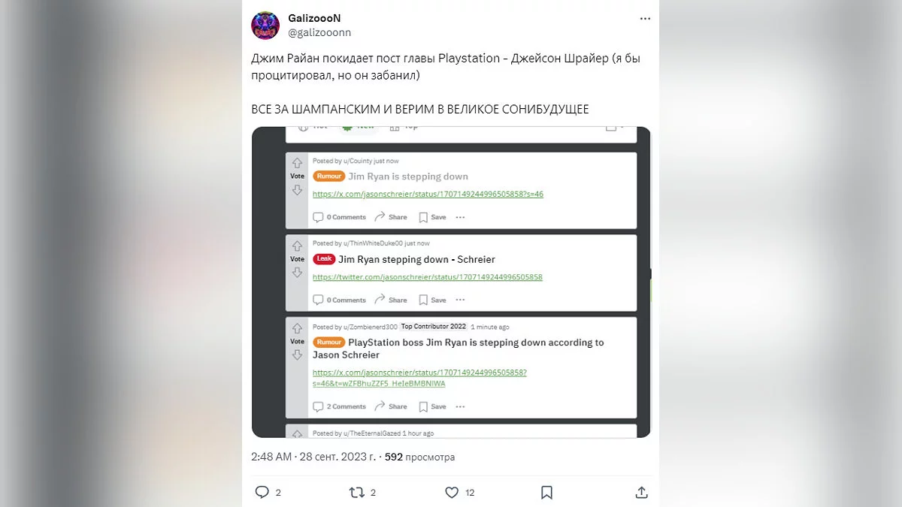
Task: Open the x.com jasonschreier link in the first post
Action: [x=428, y=194]
